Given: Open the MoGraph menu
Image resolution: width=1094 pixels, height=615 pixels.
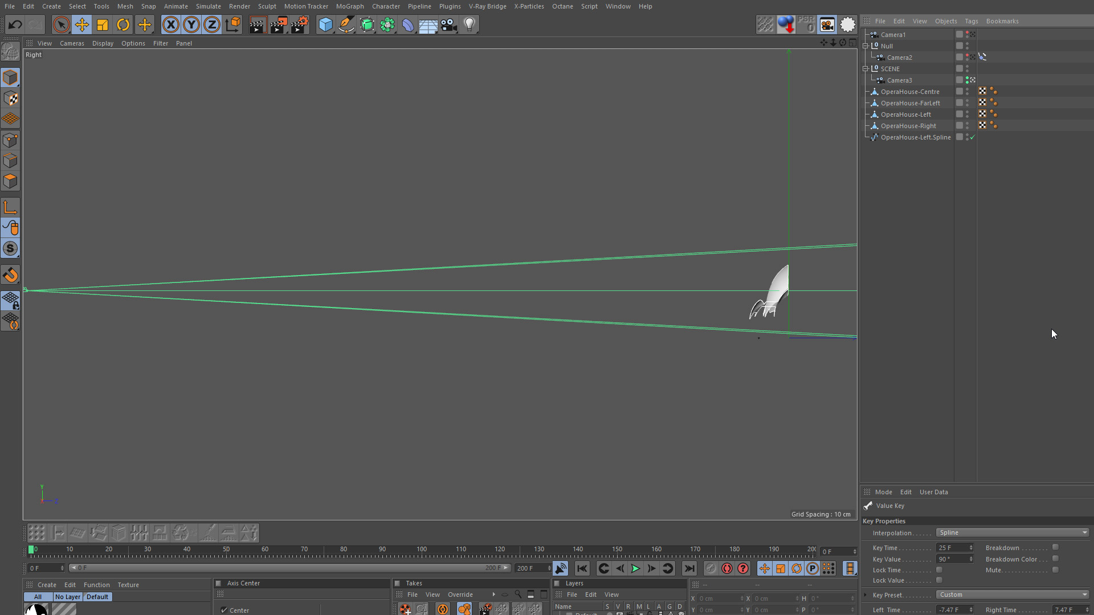Looking at the screenshot, I should click(x=349, y=6).
